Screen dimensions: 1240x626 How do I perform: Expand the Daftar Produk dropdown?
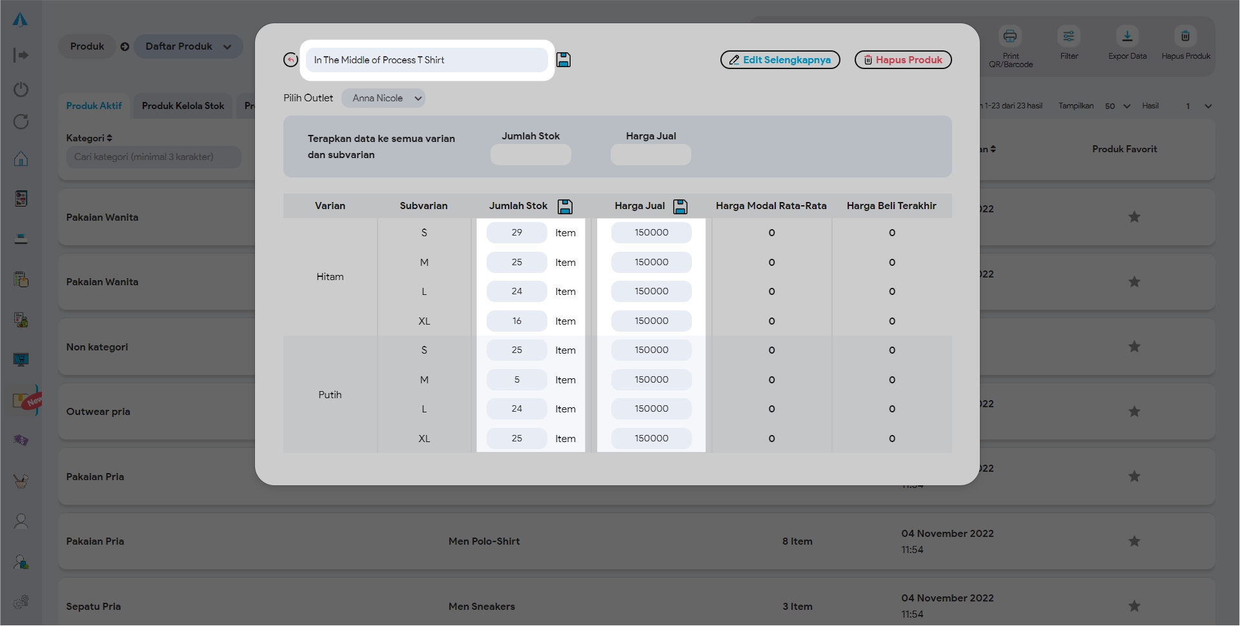coord(188,46)
